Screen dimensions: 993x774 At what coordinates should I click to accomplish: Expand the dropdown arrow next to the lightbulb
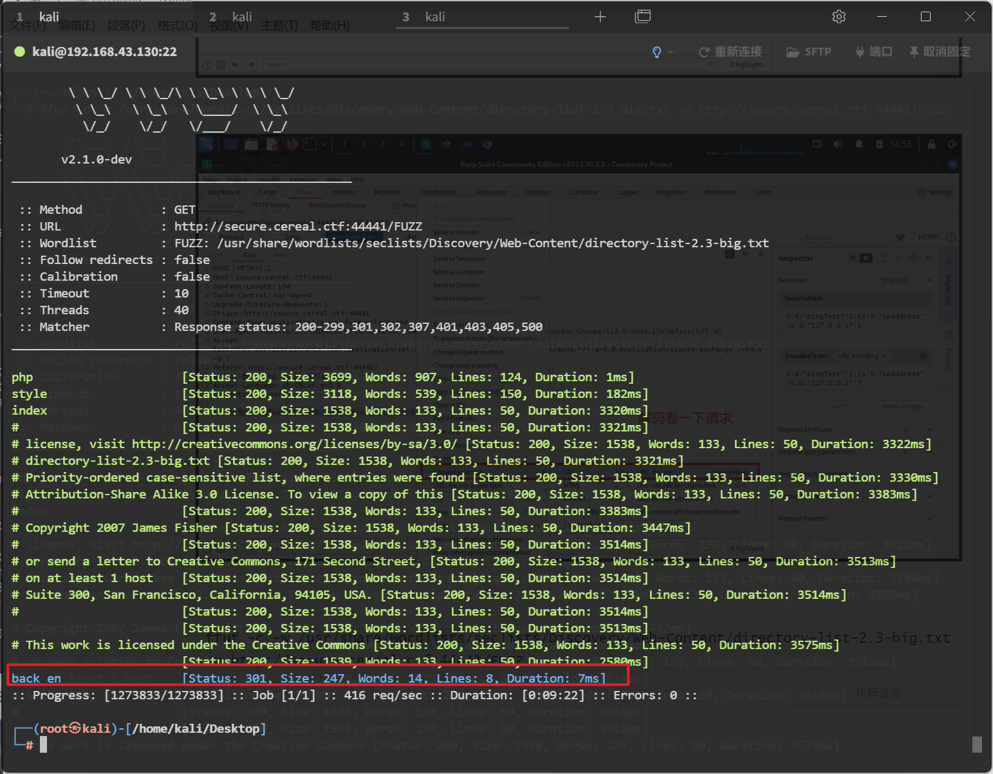(671, 52)
